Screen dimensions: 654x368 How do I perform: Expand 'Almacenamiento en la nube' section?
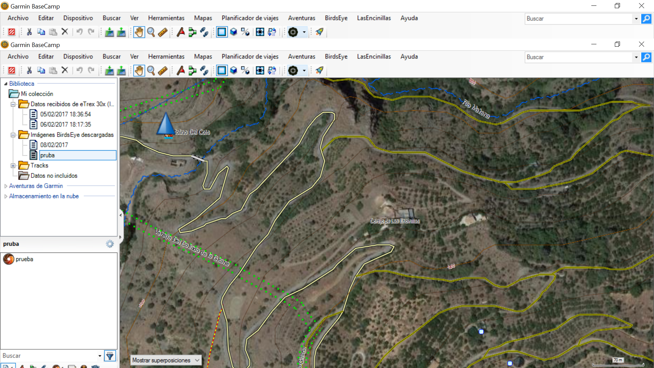tap(6, 196)
